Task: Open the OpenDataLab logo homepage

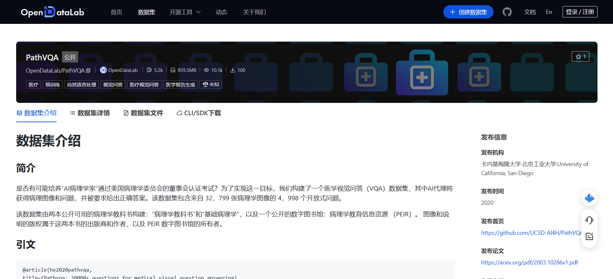Action: click(x=52, y=12)
